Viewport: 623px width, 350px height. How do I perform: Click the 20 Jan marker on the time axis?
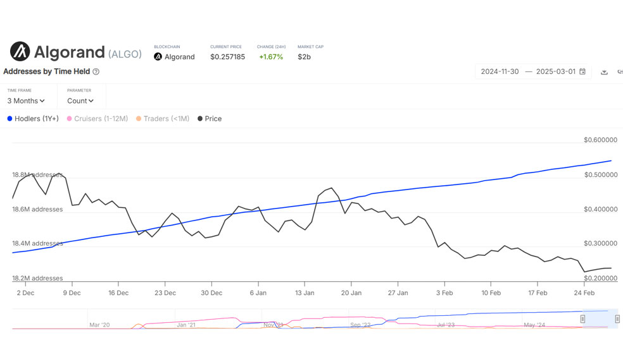point(351,293)
